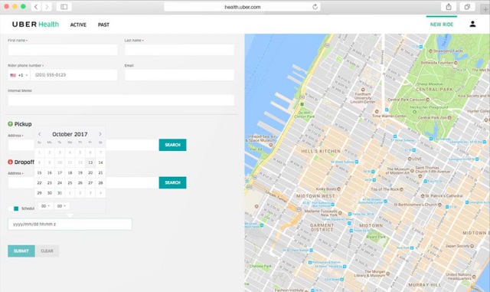Focus the First name field
The width and height of the screenshot is (490, 292).
point(63,50)
